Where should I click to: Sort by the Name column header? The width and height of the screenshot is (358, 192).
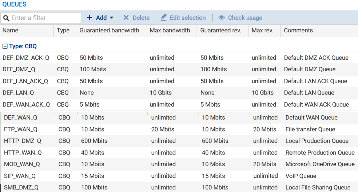tap(10, 31)
